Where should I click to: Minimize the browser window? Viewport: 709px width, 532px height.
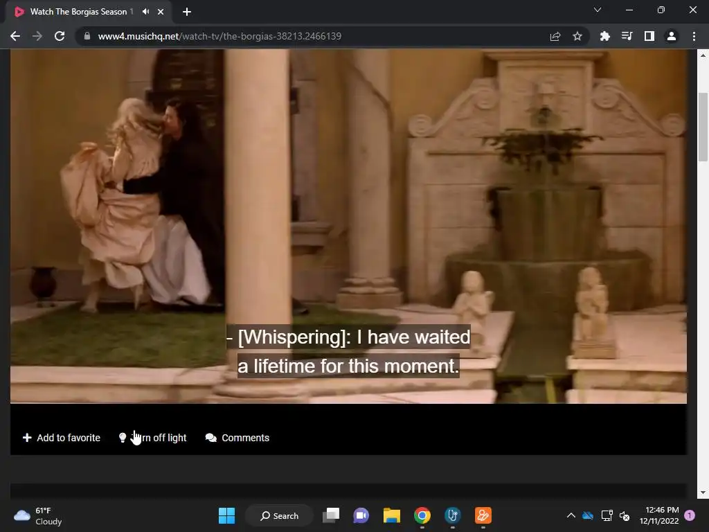point(629,10)
